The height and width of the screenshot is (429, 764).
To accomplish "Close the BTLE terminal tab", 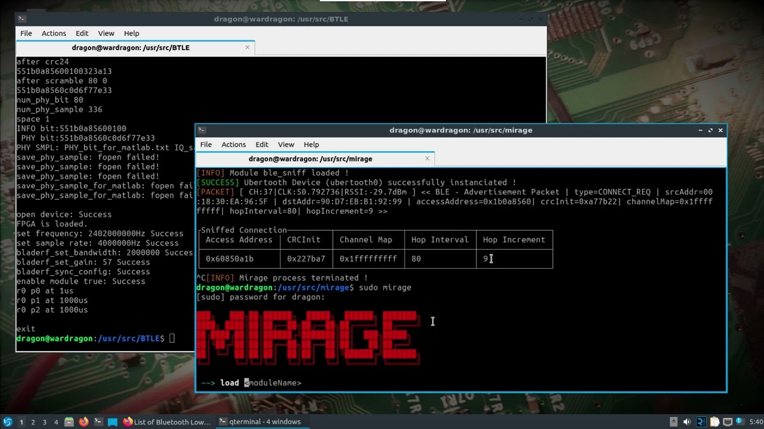I will tap(248, 47).
